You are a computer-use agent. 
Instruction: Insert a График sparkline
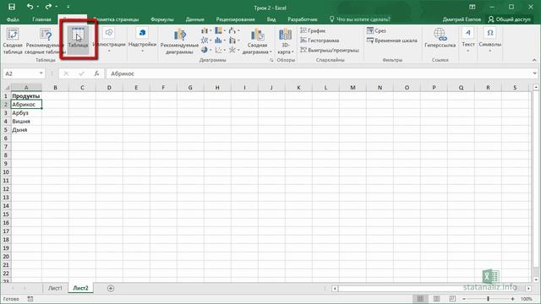tap(313, 30)
